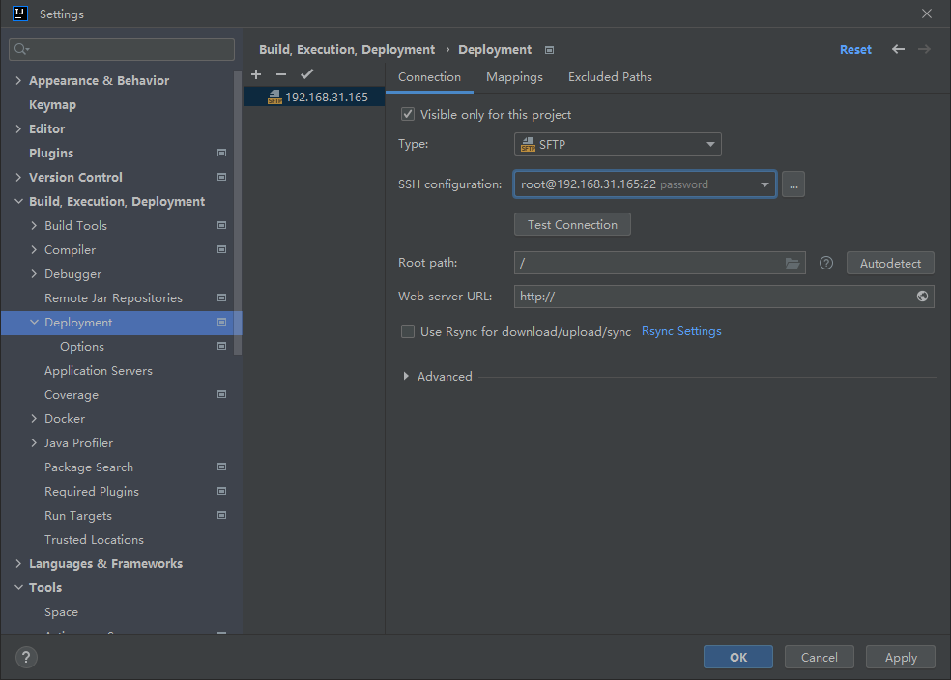
Task: Toggle Visible only for this project checkbox
Action: tap(408, 115)
